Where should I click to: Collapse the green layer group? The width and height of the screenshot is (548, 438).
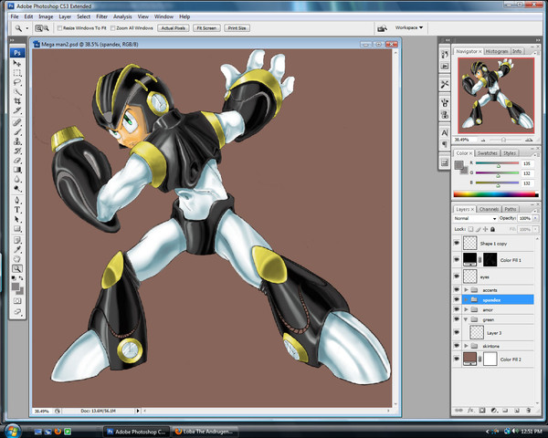[465, 319]
